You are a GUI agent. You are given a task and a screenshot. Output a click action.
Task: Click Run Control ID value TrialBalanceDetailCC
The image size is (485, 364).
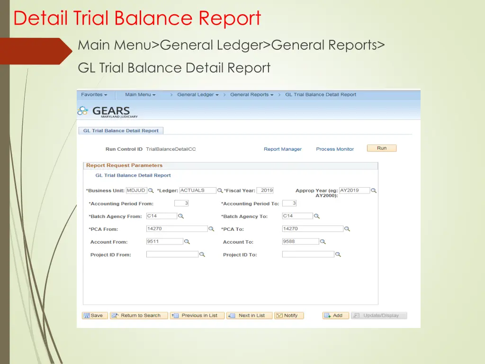[x=171, y=149]
